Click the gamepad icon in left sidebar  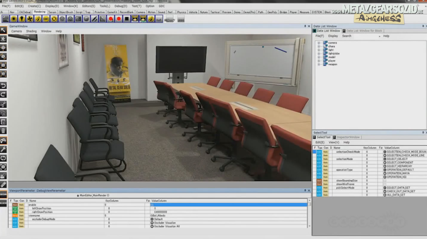coord(3,140)
